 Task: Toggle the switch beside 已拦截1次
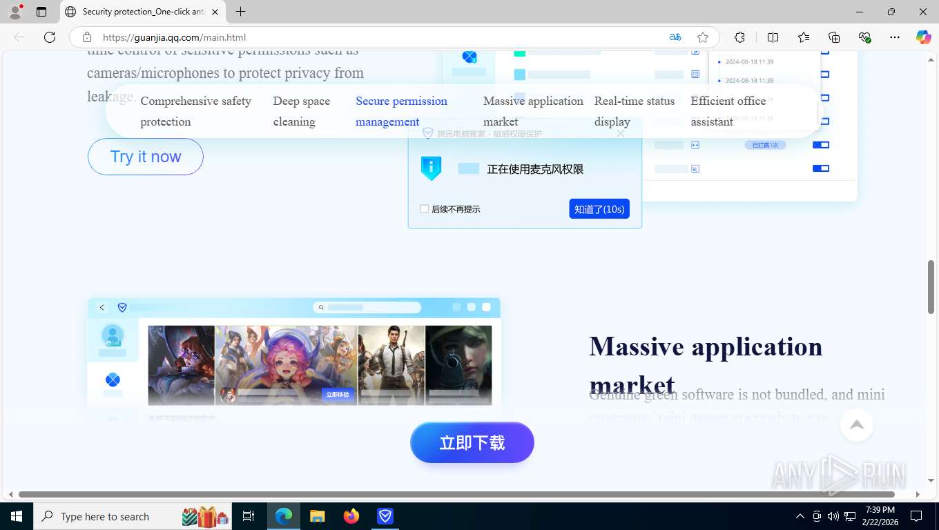tap(821, 145)
